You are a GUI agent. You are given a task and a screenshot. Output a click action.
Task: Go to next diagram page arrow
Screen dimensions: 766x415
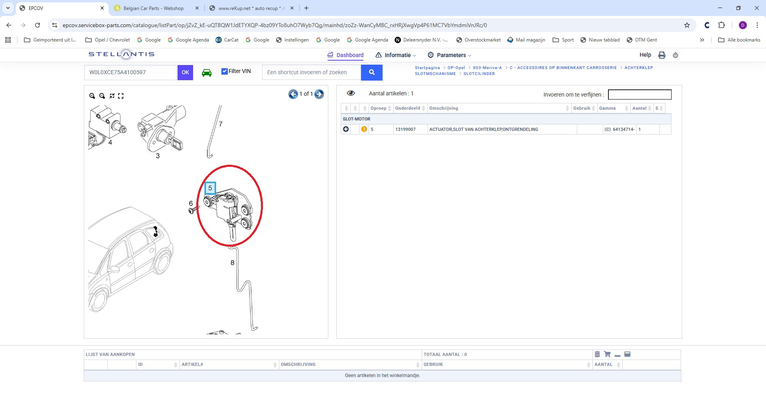(x=319, y=94)
